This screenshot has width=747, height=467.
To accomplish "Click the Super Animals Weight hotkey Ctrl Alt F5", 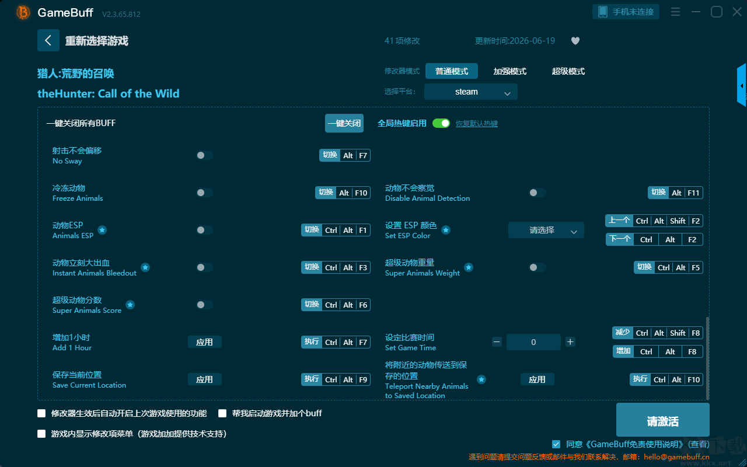I will click(x=669, y=267).
